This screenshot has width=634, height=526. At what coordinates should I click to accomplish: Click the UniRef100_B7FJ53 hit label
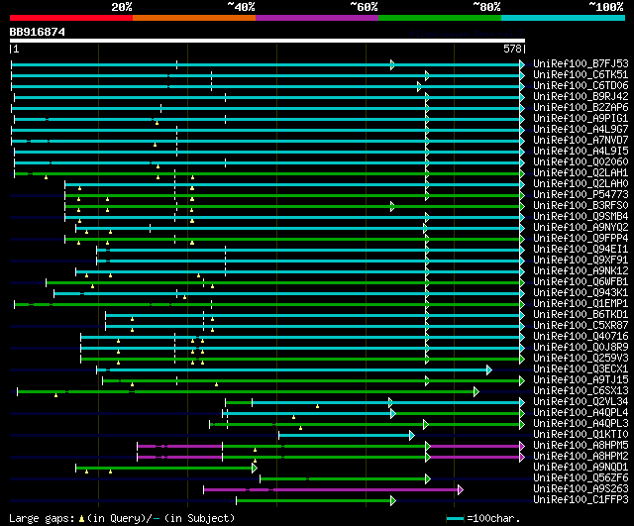(x=581, y=63)
